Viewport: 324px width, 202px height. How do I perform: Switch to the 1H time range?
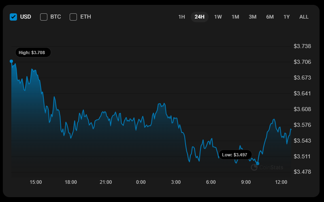pyautogui.click(x=181, y=17)
